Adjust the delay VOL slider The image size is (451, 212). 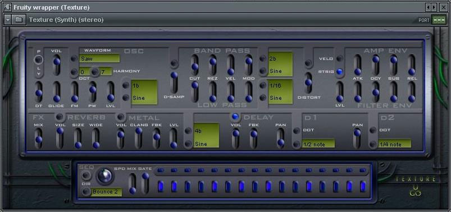(x=236, y=139)
